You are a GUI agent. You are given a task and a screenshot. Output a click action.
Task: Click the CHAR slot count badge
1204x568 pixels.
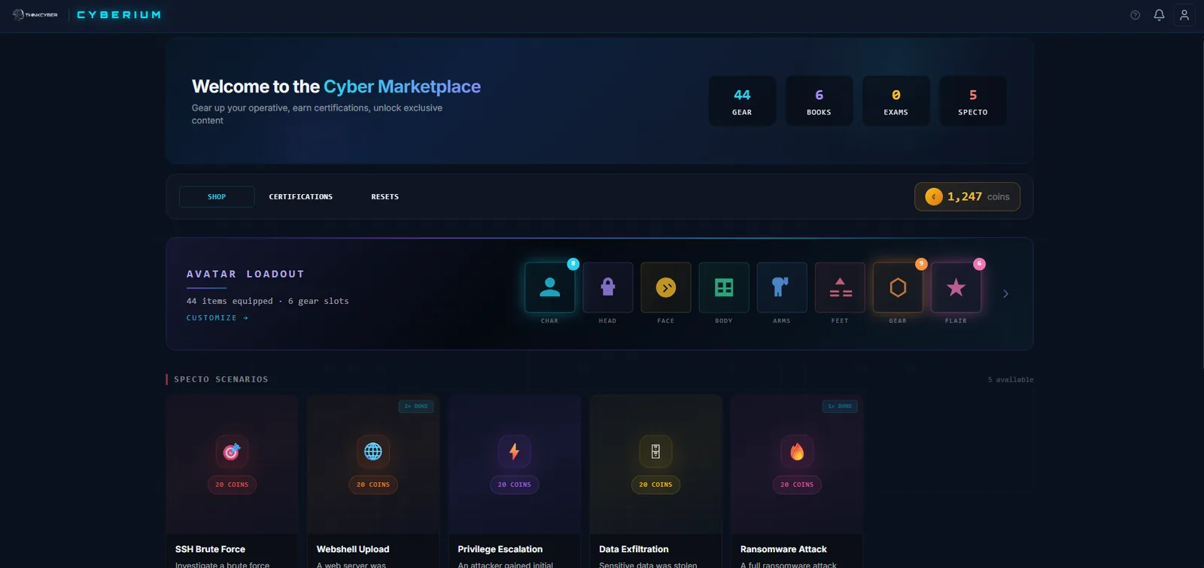[573, 263]
